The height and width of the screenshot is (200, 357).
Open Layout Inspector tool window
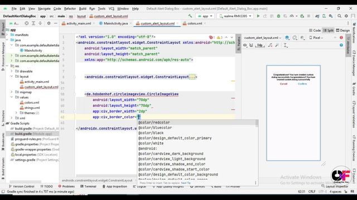click(x=335, y=187)
